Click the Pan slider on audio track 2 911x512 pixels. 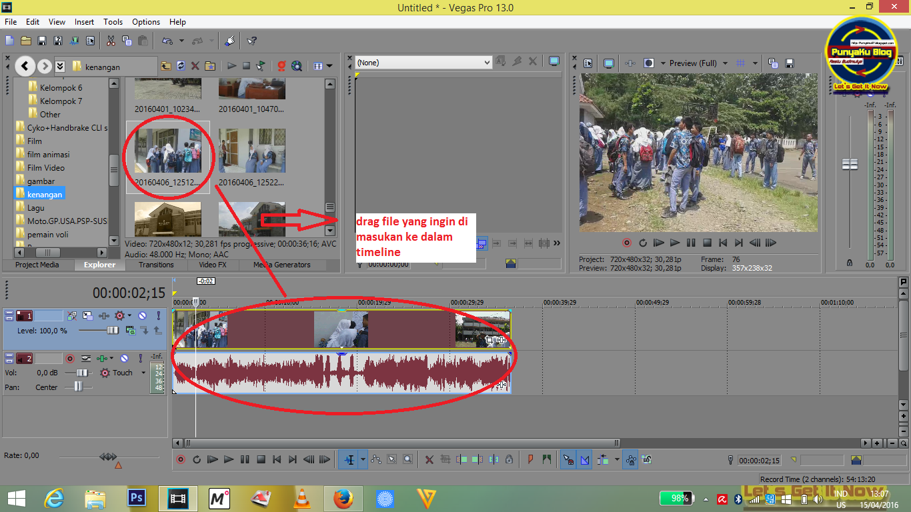[78, 387]
